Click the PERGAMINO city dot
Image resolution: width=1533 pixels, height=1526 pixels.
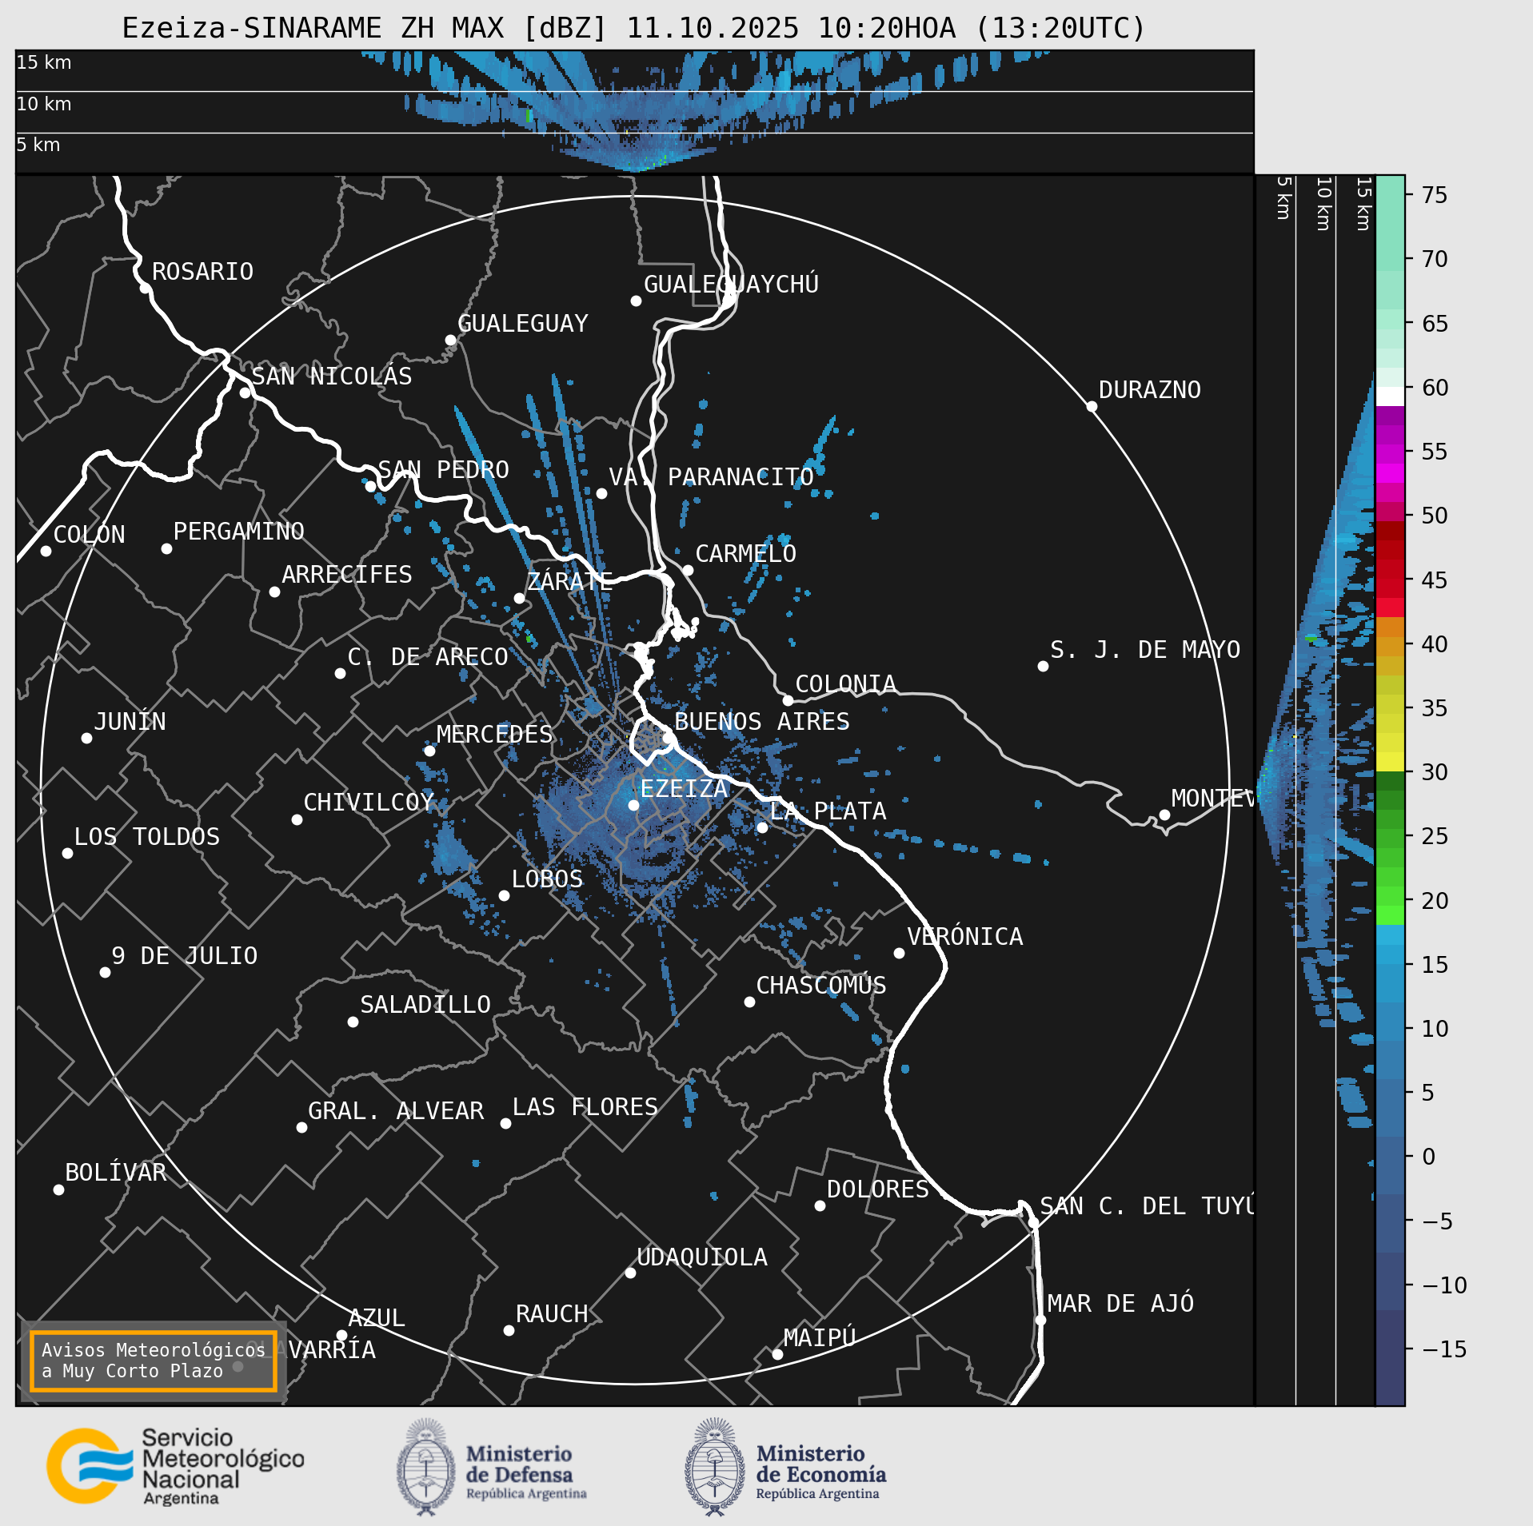(166, 548)
